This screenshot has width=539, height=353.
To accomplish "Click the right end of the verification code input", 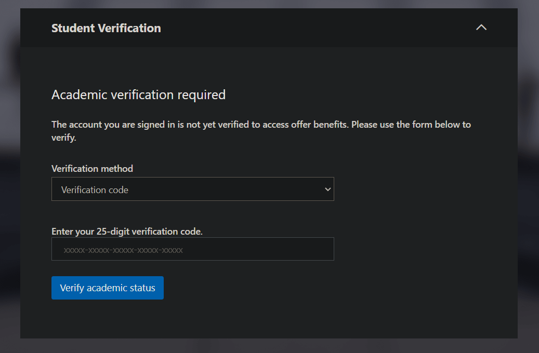I will tap(322, 249).
